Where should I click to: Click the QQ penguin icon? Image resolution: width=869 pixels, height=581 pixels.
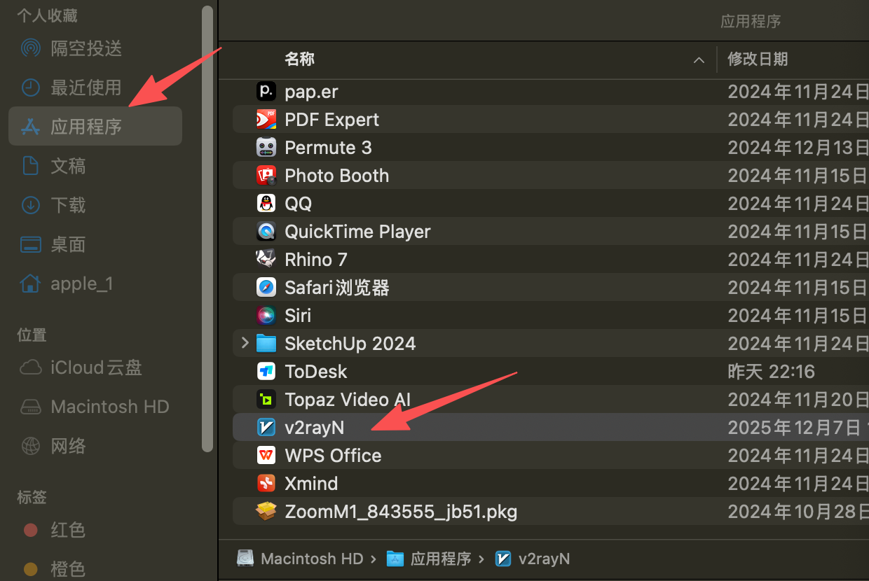[x=266, y=203]
